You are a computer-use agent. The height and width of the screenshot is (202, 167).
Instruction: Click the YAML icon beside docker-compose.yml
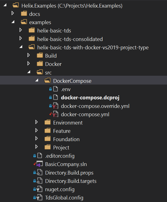pos(55,114)
